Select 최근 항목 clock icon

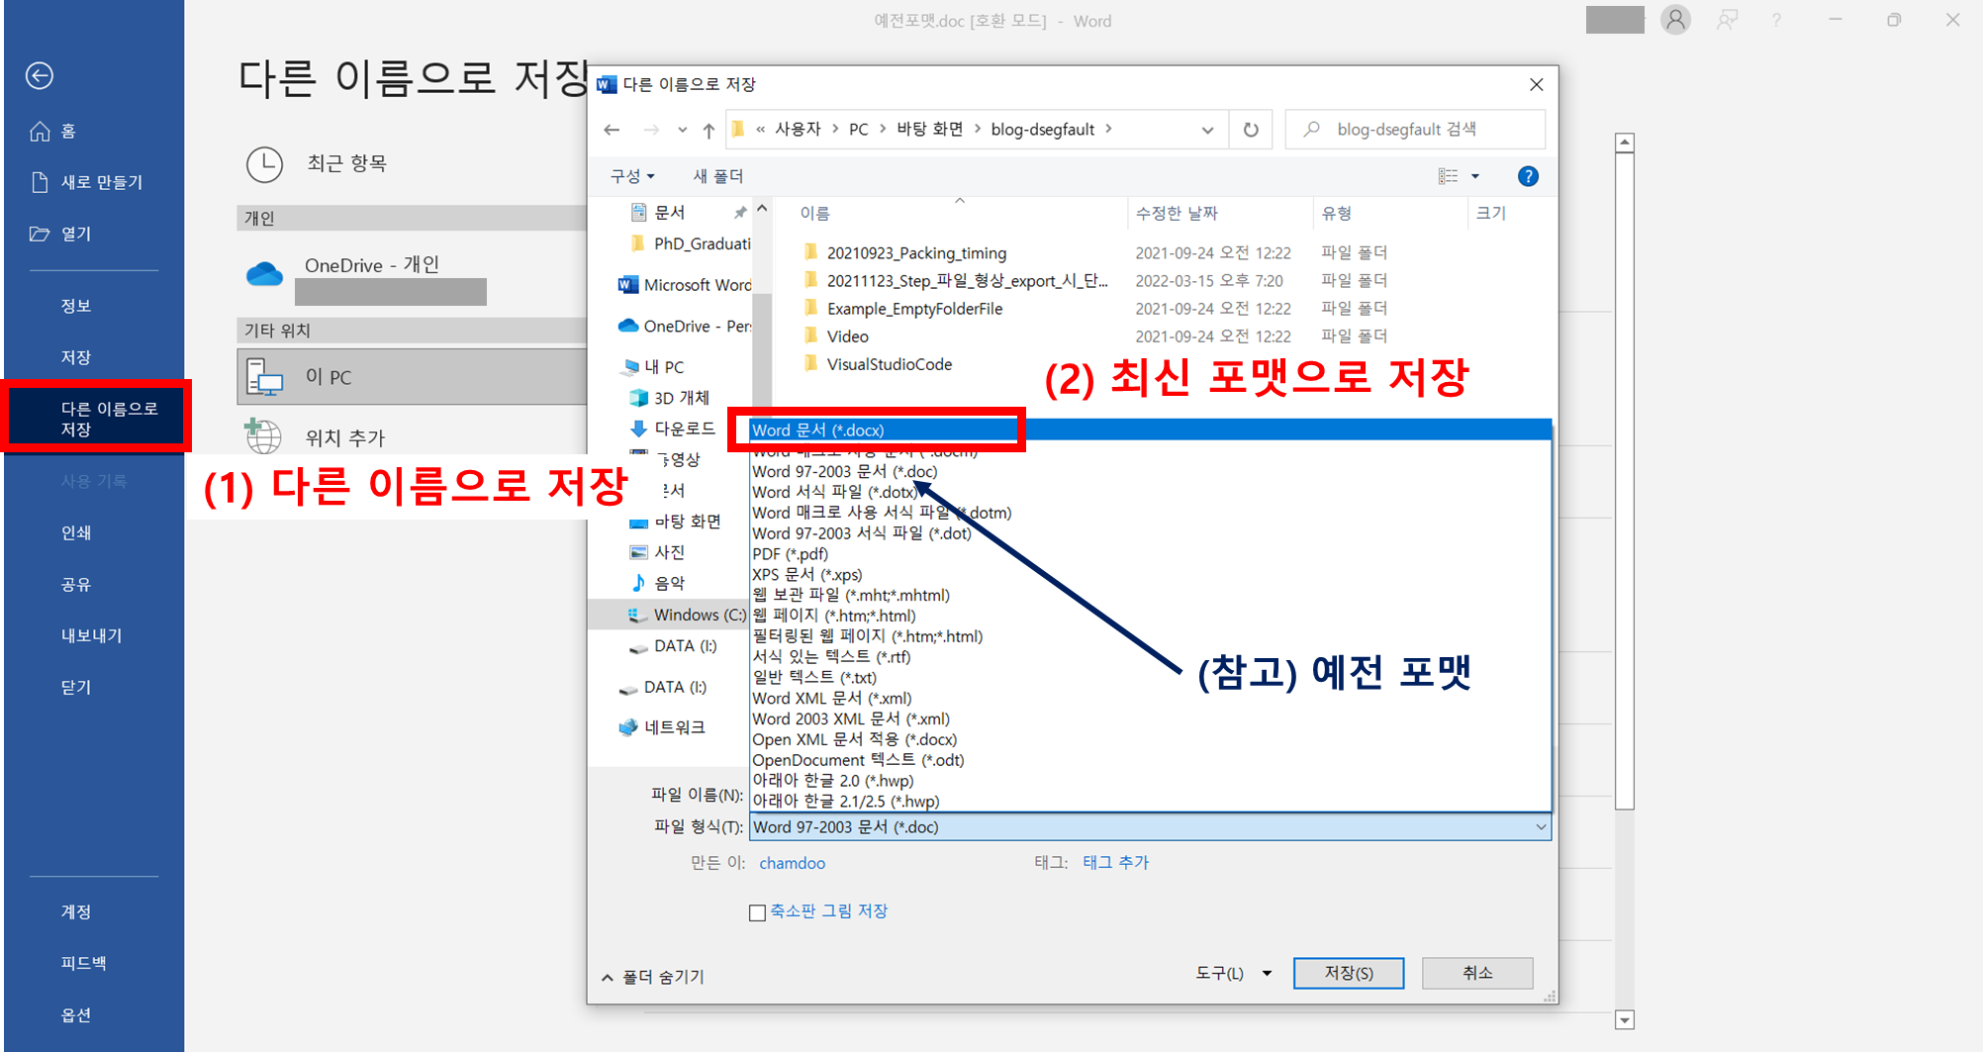tap(264, 164)
